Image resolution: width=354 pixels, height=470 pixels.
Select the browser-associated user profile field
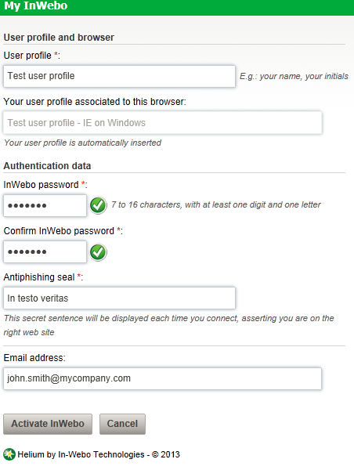(x=162, y=123)
